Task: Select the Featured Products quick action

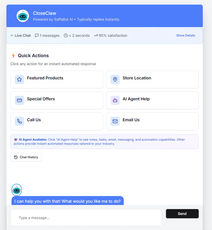Action: (57, 79)
